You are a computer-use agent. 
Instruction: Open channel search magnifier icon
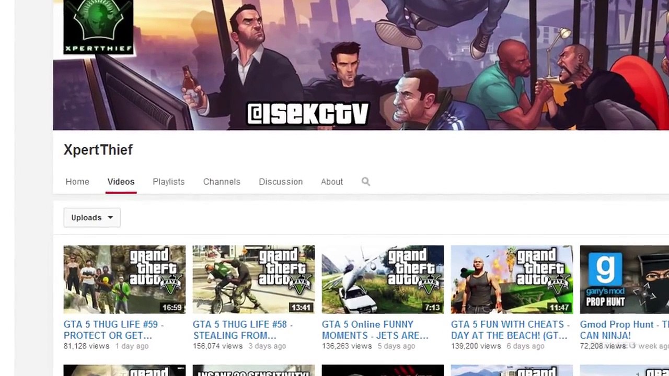tap(366, 181)
